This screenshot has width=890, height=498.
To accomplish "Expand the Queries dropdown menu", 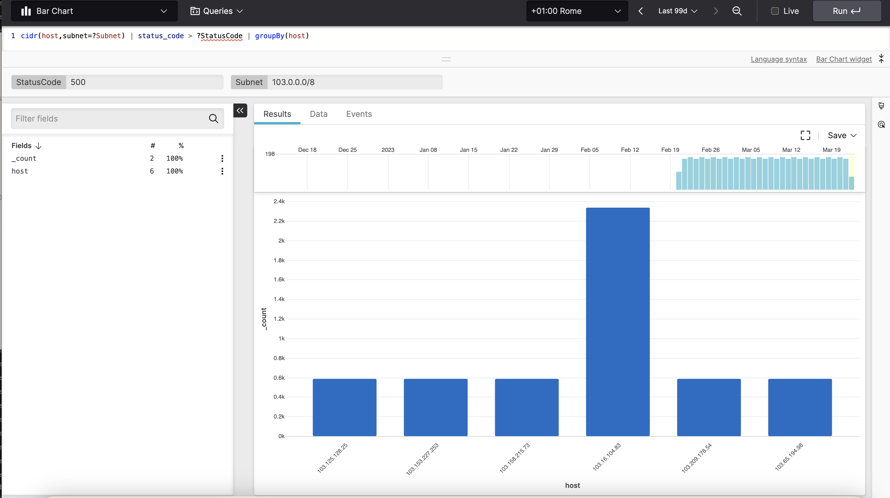I will coord(218,11).
